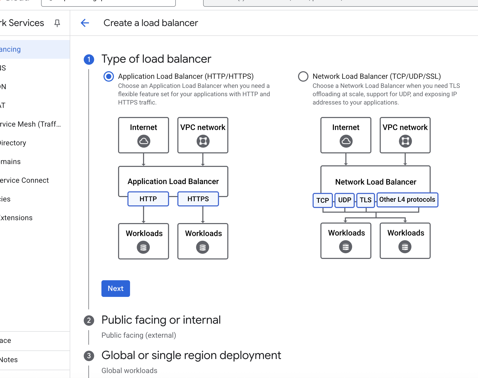
Task: Click the UDP protocol box
Action: pyautogui.click(x=345, y=200)
